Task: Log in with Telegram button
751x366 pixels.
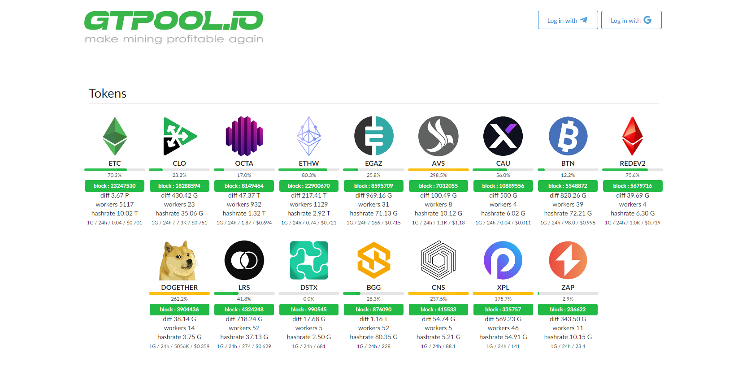Action: tap(568, 20)
